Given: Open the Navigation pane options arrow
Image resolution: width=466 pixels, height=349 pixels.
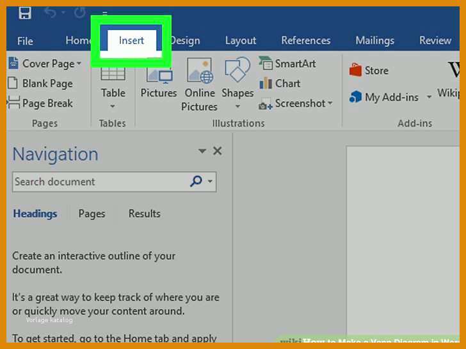Looking at the screenshot, I should (202, 151).
